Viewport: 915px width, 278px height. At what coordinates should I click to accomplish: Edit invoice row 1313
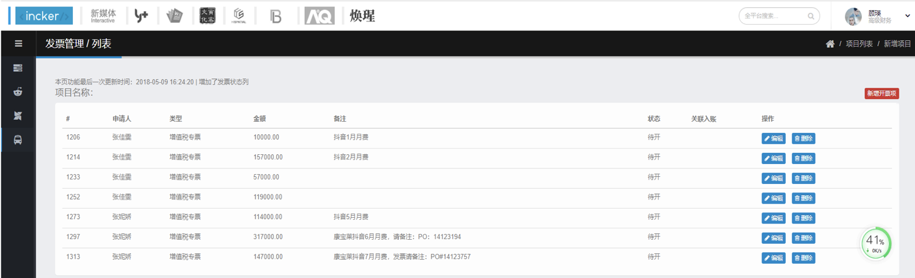(773, 258)
